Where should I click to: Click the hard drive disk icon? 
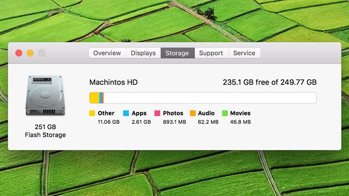(x=45, y=95)
